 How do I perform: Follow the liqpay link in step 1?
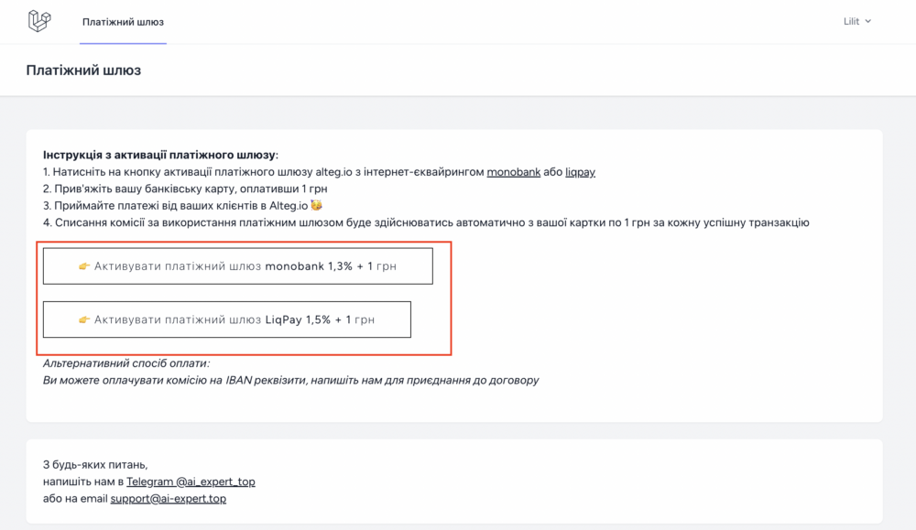[x=580, y=172]
